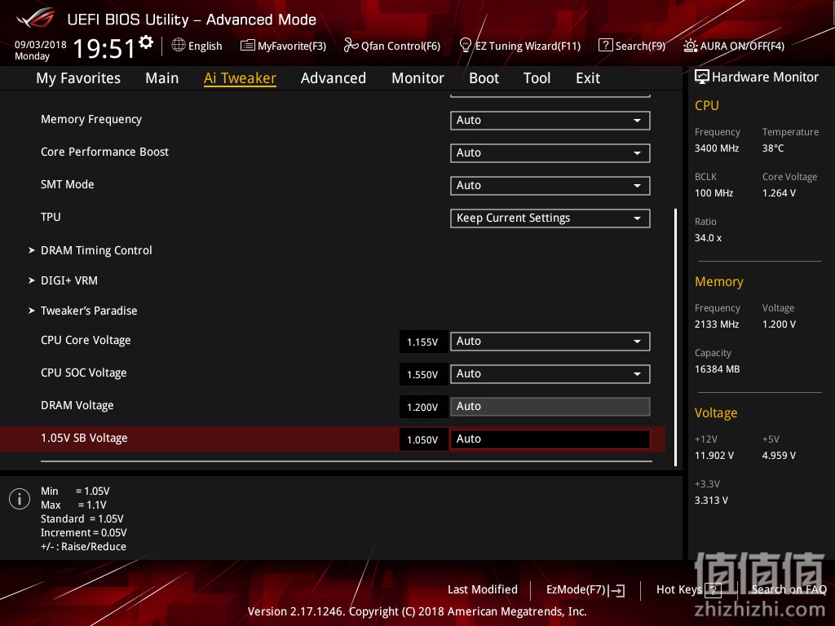The width and height of the screenshot is (835, 626).
Task: Open the Memory Frequency dropdown
Action: coord(550,121)
